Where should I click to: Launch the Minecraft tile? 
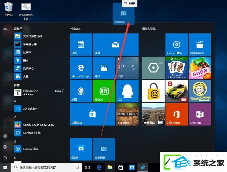click(x=127, y=114)
